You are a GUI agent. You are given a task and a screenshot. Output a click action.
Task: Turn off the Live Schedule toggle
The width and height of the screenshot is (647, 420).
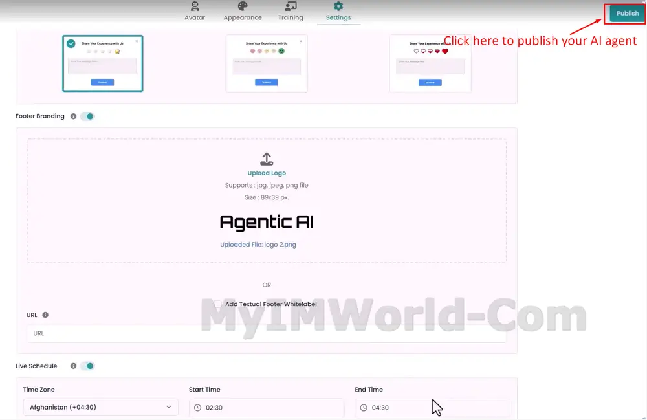tap(88, 366)
